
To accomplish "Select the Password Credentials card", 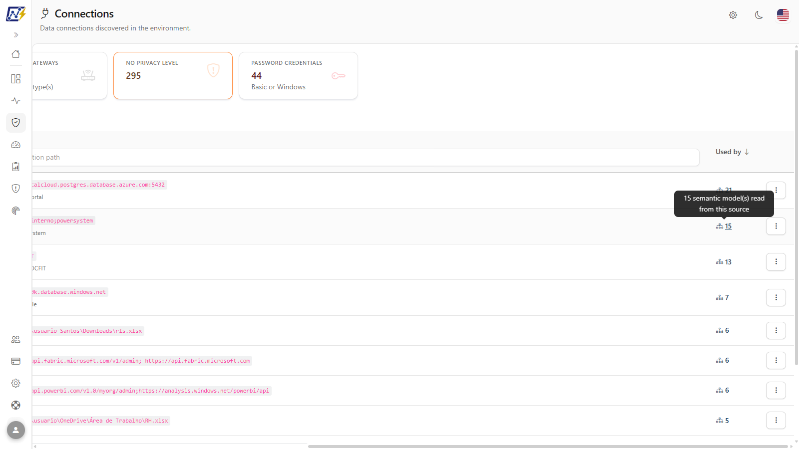I will point(298,76).
